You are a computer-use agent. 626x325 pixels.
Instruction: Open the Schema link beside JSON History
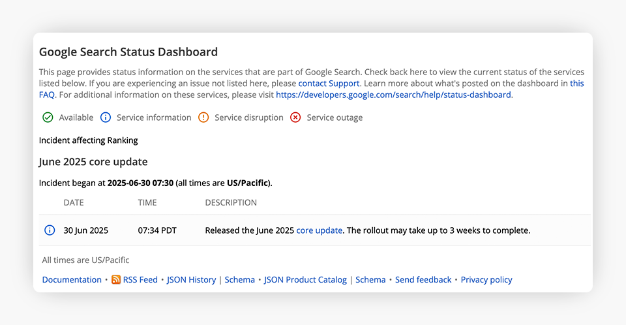point(239,279)
